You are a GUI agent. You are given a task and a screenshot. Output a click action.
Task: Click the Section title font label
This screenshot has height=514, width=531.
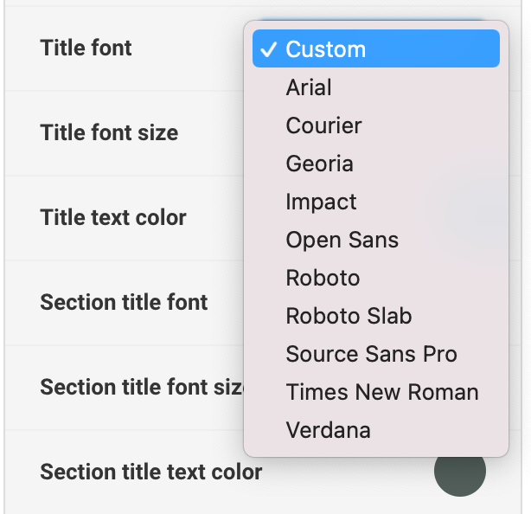(x=124, y=302)
